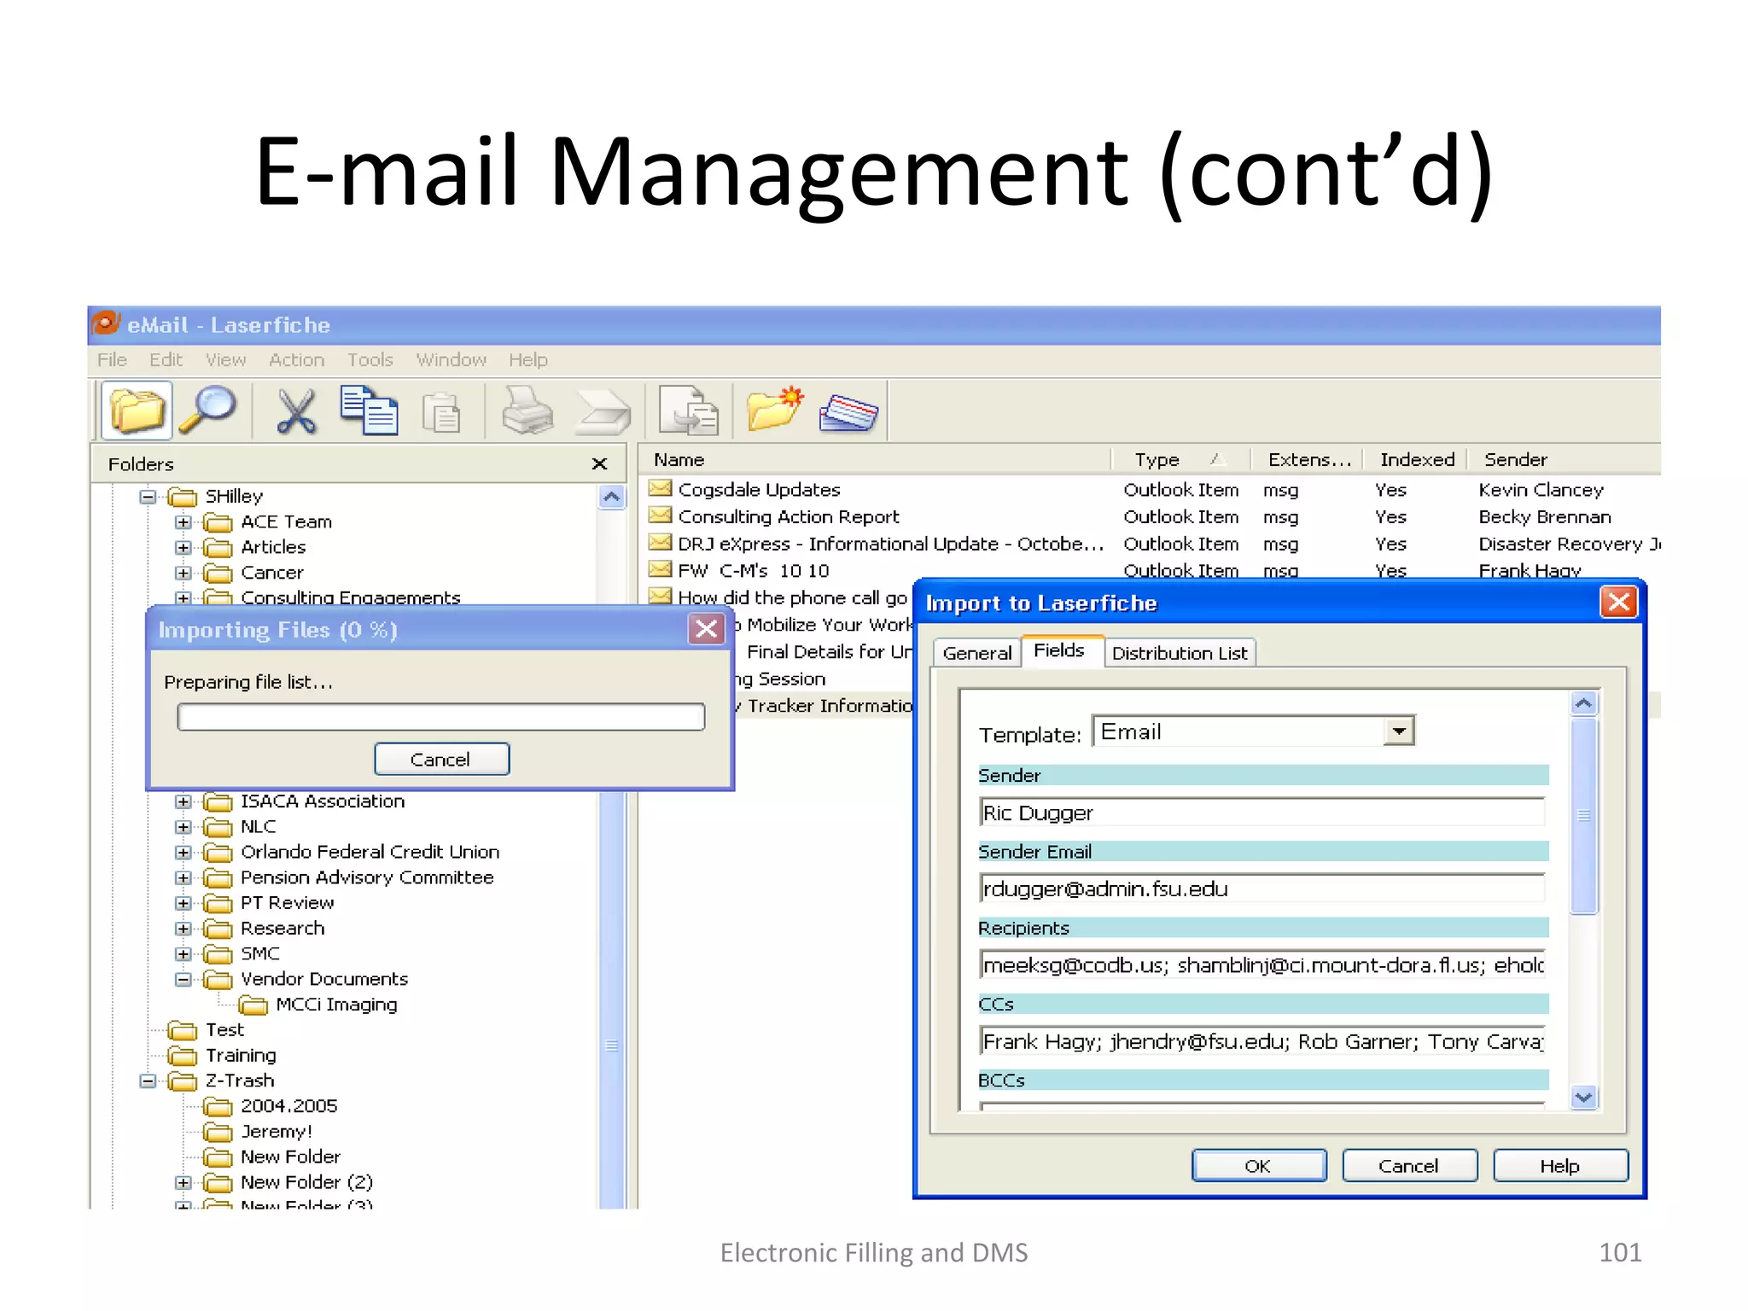Open the Action menu
Screen dimensions: 1748x1311
(x=296, y=360)
